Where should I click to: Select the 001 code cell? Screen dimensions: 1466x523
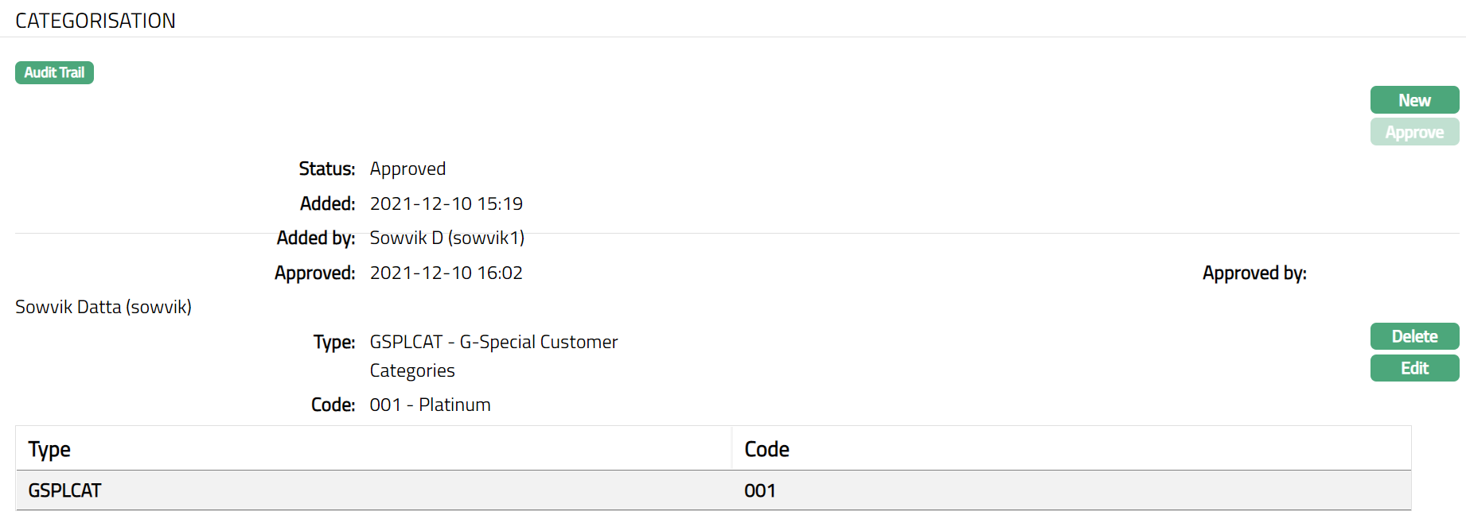point(759,490)
